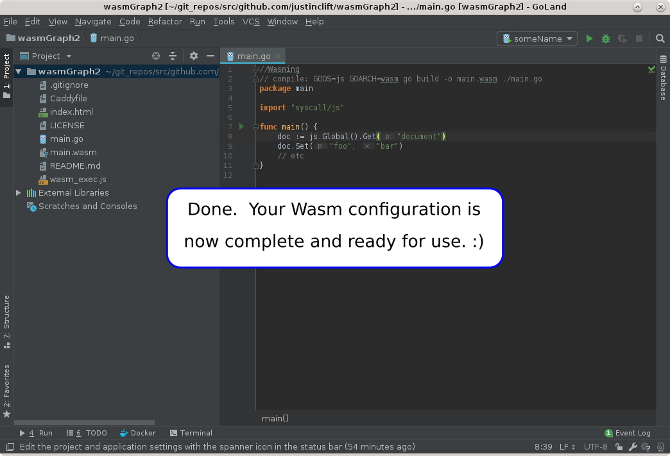Click the code fold marker on line 1
This screenshot has width=670, height=456.
click(x=255, y=69)
